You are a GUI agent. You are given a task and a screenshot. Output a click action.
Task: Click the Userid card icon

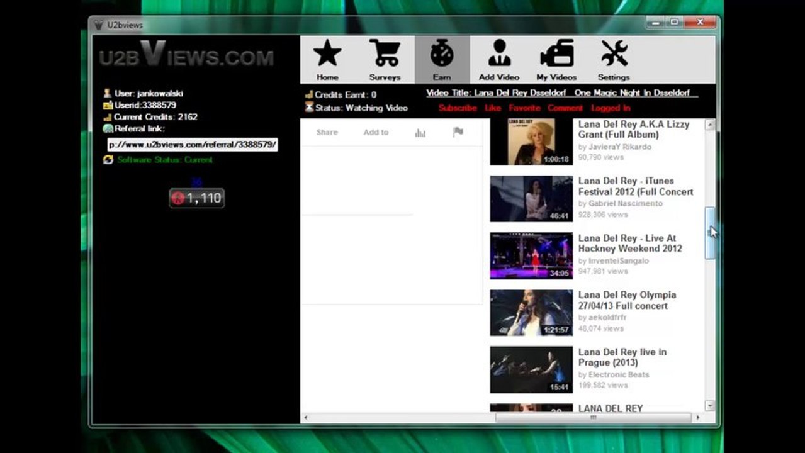click(x=108, y=105)
